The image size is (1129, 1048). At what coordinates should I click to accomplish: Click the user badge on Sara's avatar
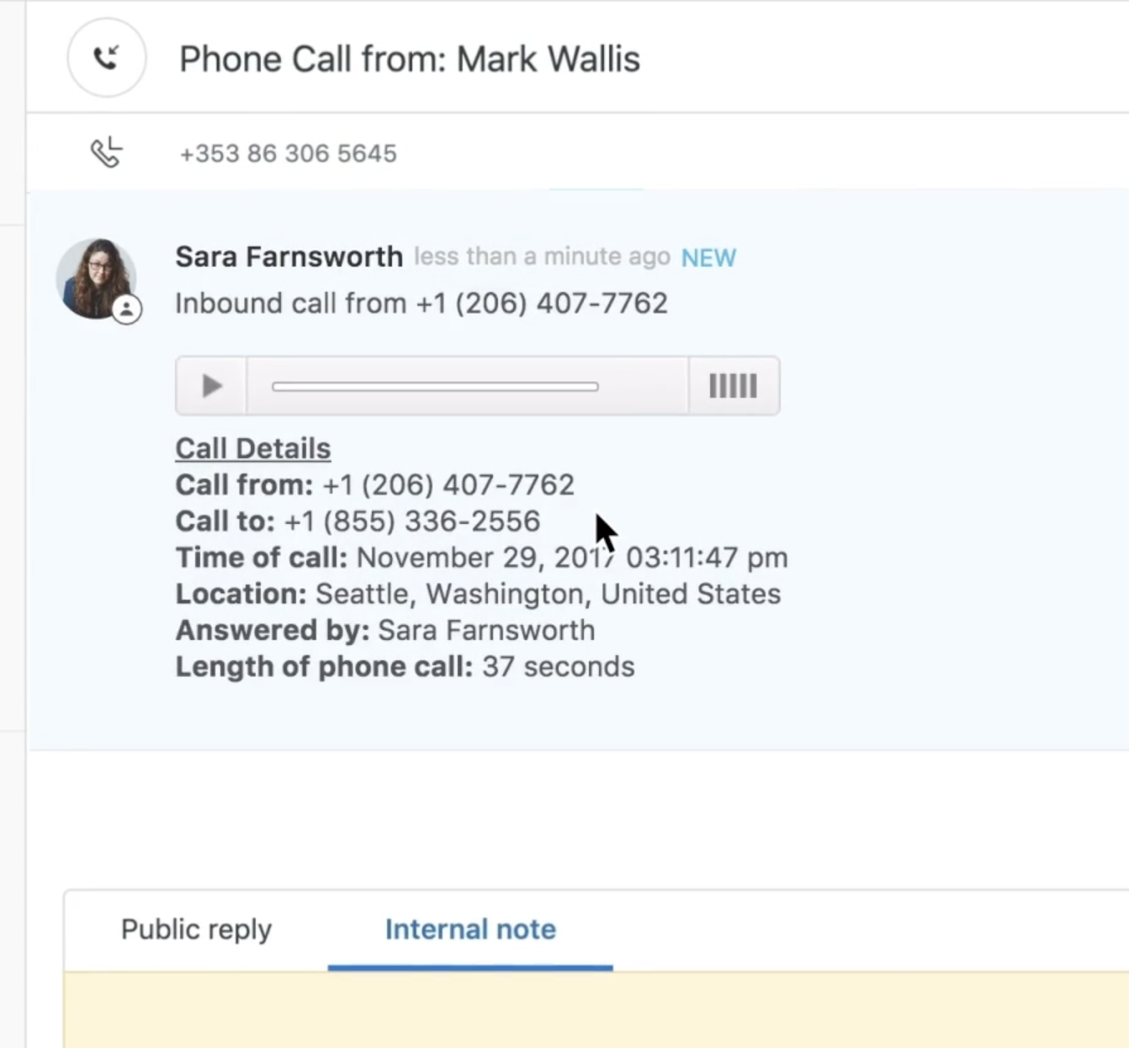tap(127, 310)
